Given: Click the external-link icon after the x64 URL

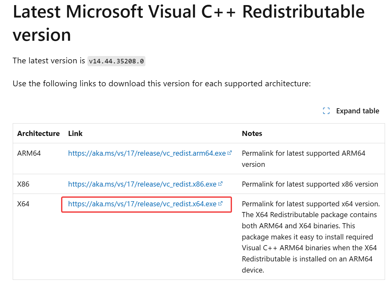Looking at the screenshot, I should [220, 204].
